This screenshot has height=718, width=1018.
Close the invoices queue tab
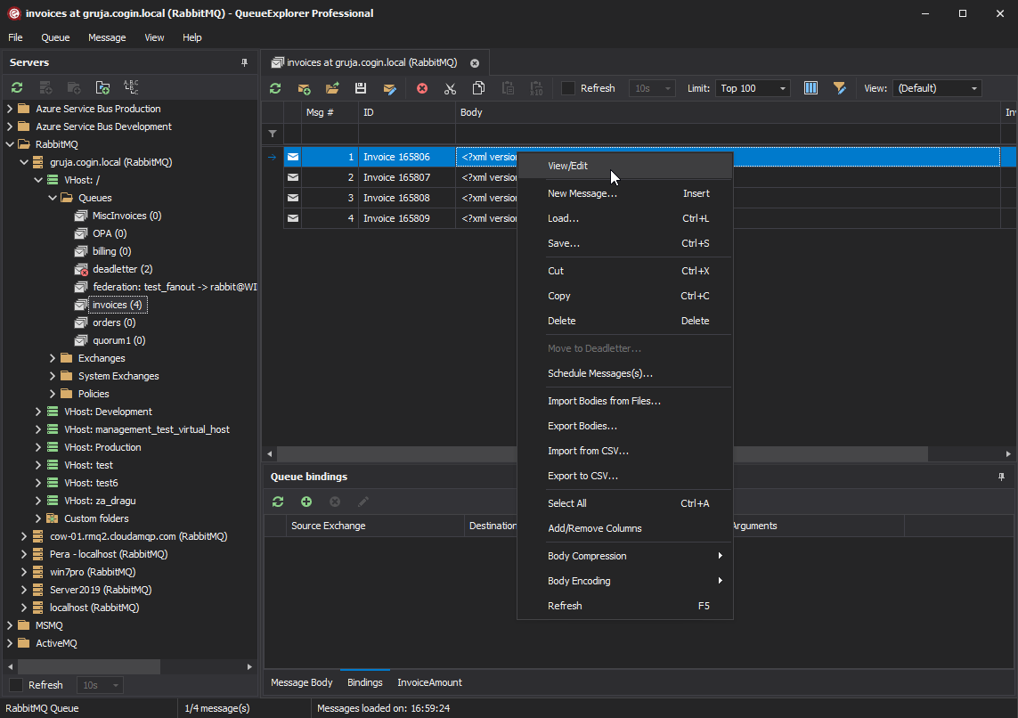pyautogui.click(x=475, y=63)
